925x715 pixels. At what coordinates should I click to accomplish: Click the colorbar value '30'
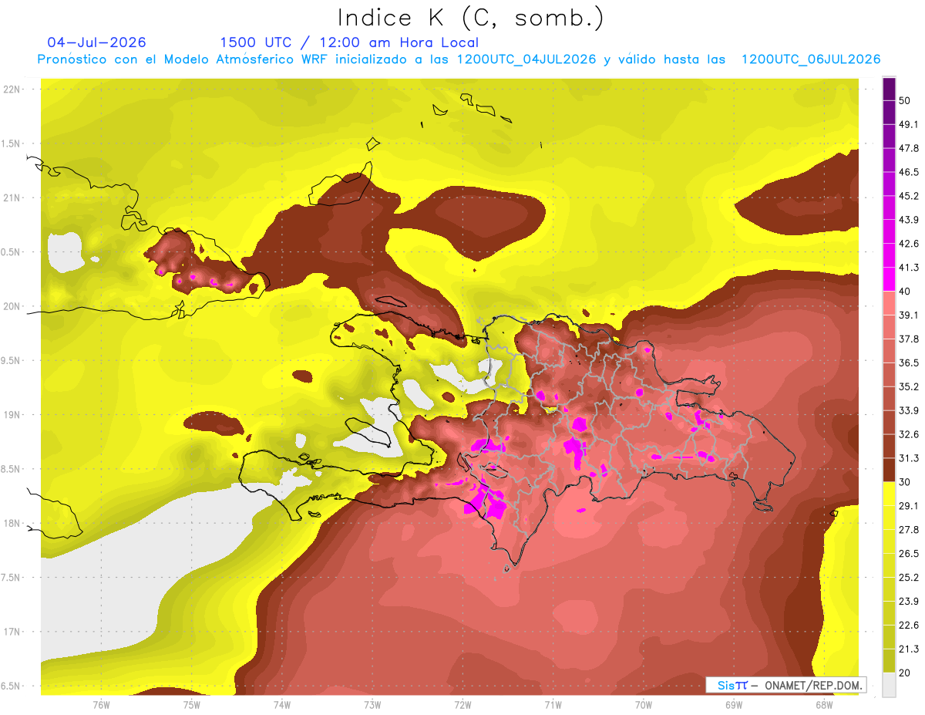pyautogui.click(x=905, y=482)
